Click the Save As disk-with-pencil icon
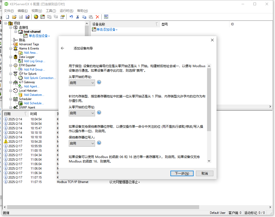The height and width of the screenshot is (217, 275). coord(28,17)
